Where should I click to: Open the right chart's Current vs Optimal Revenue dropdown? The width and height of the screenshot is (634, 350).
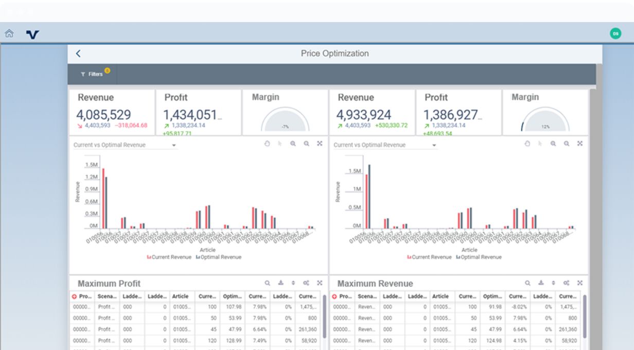(x=434, y=146)
